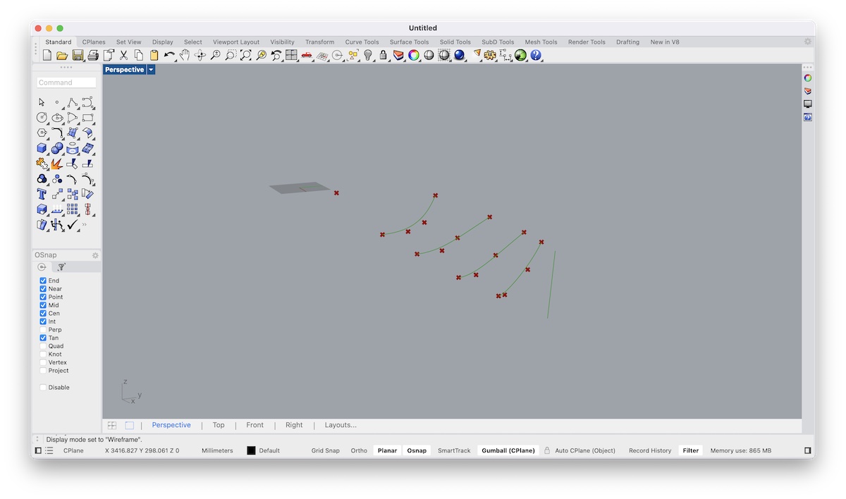Cut with the scissors icon

(123, 55)
